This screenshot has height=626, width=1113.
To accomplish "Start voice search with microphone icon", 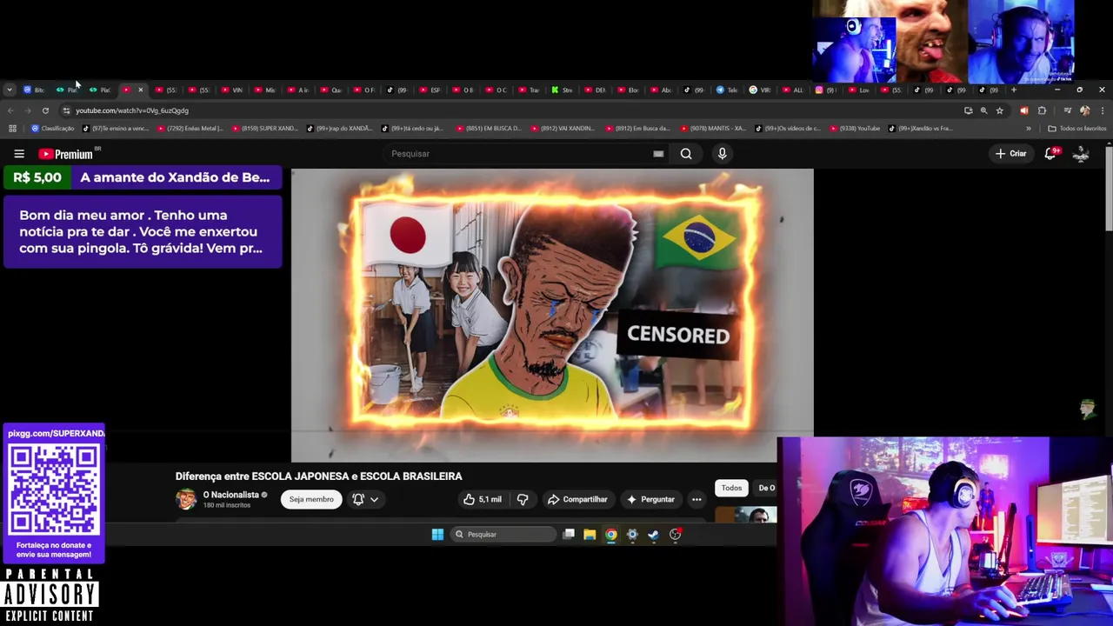I will (x=722, y=154).
